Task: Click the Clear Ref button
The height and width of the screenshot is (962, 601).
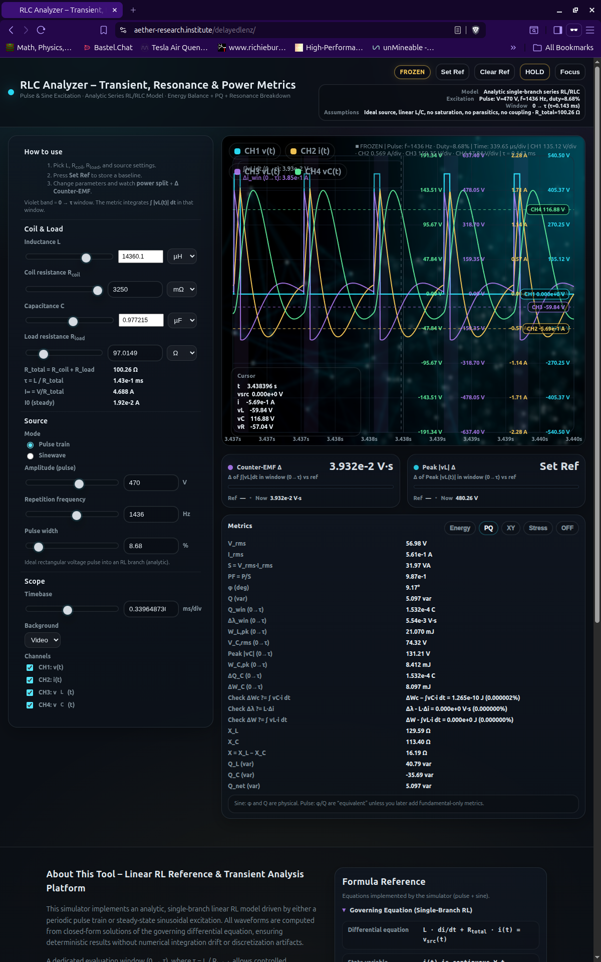Action: (x=494, y=72)
